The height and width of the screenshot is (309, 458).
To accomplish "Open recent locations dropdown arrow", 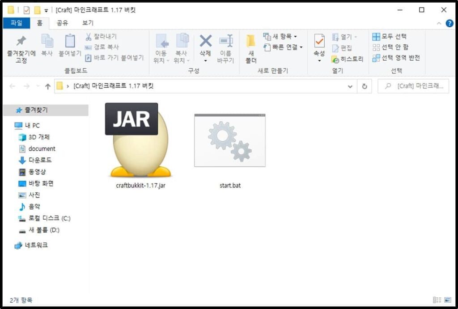I will (x=38, y=86).
